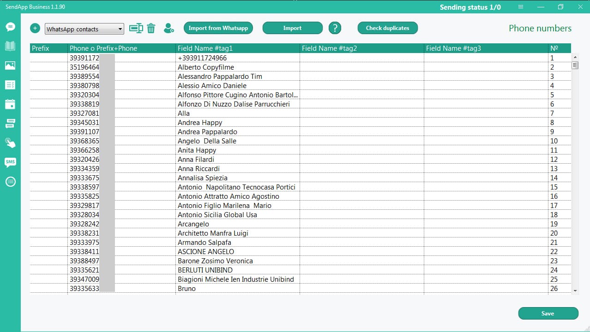590x332 pixels.
Task: Click the hand tap sidebar icon
Action: [10, 142]
